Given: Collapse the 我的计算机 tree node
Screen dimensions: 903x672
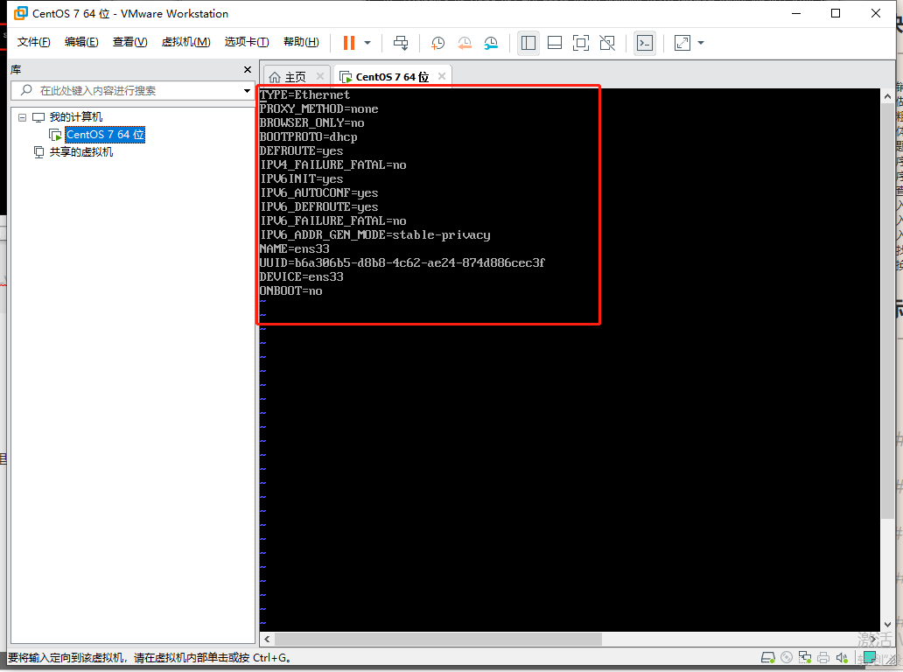Looking at the screenshot, I should [23, 117].
